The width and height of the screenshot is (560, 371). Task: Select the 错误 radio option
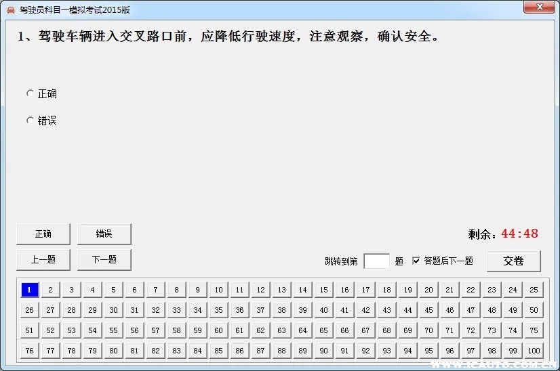[x=30, y=121]
